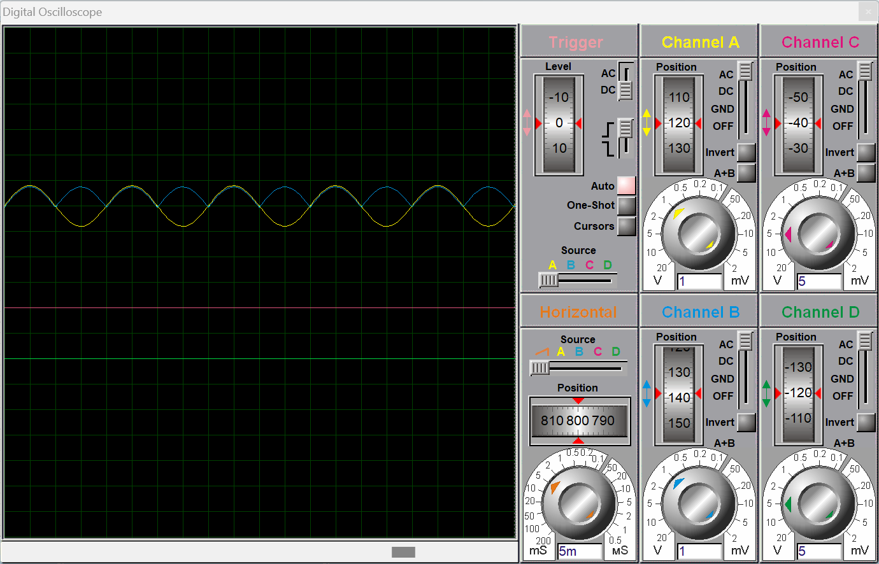Click Channel C coupling mode slider
The width and height of the screenshot is (879, 564).
coord(865,100)
